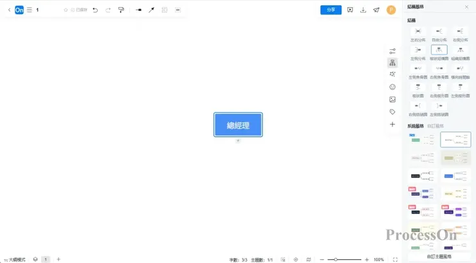Toggle the structure panel hierarchy icon
Image resolution: width=476 pixels, height=263 pixels.
click(392, 63)
